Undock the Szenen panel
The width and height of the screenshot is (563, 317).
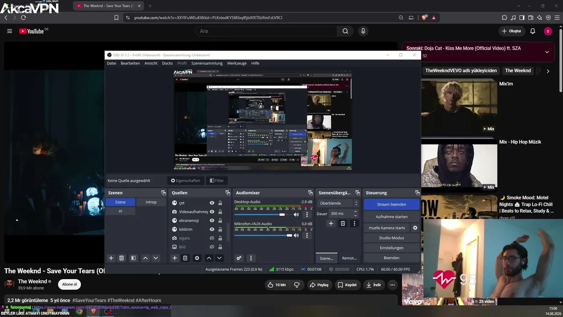(164, 193)
